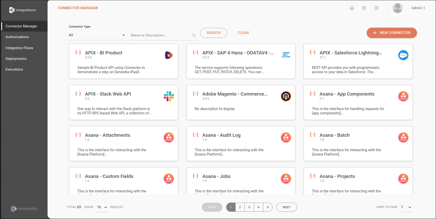Click the Salesforce cloud logo icon

pos(403,55)
